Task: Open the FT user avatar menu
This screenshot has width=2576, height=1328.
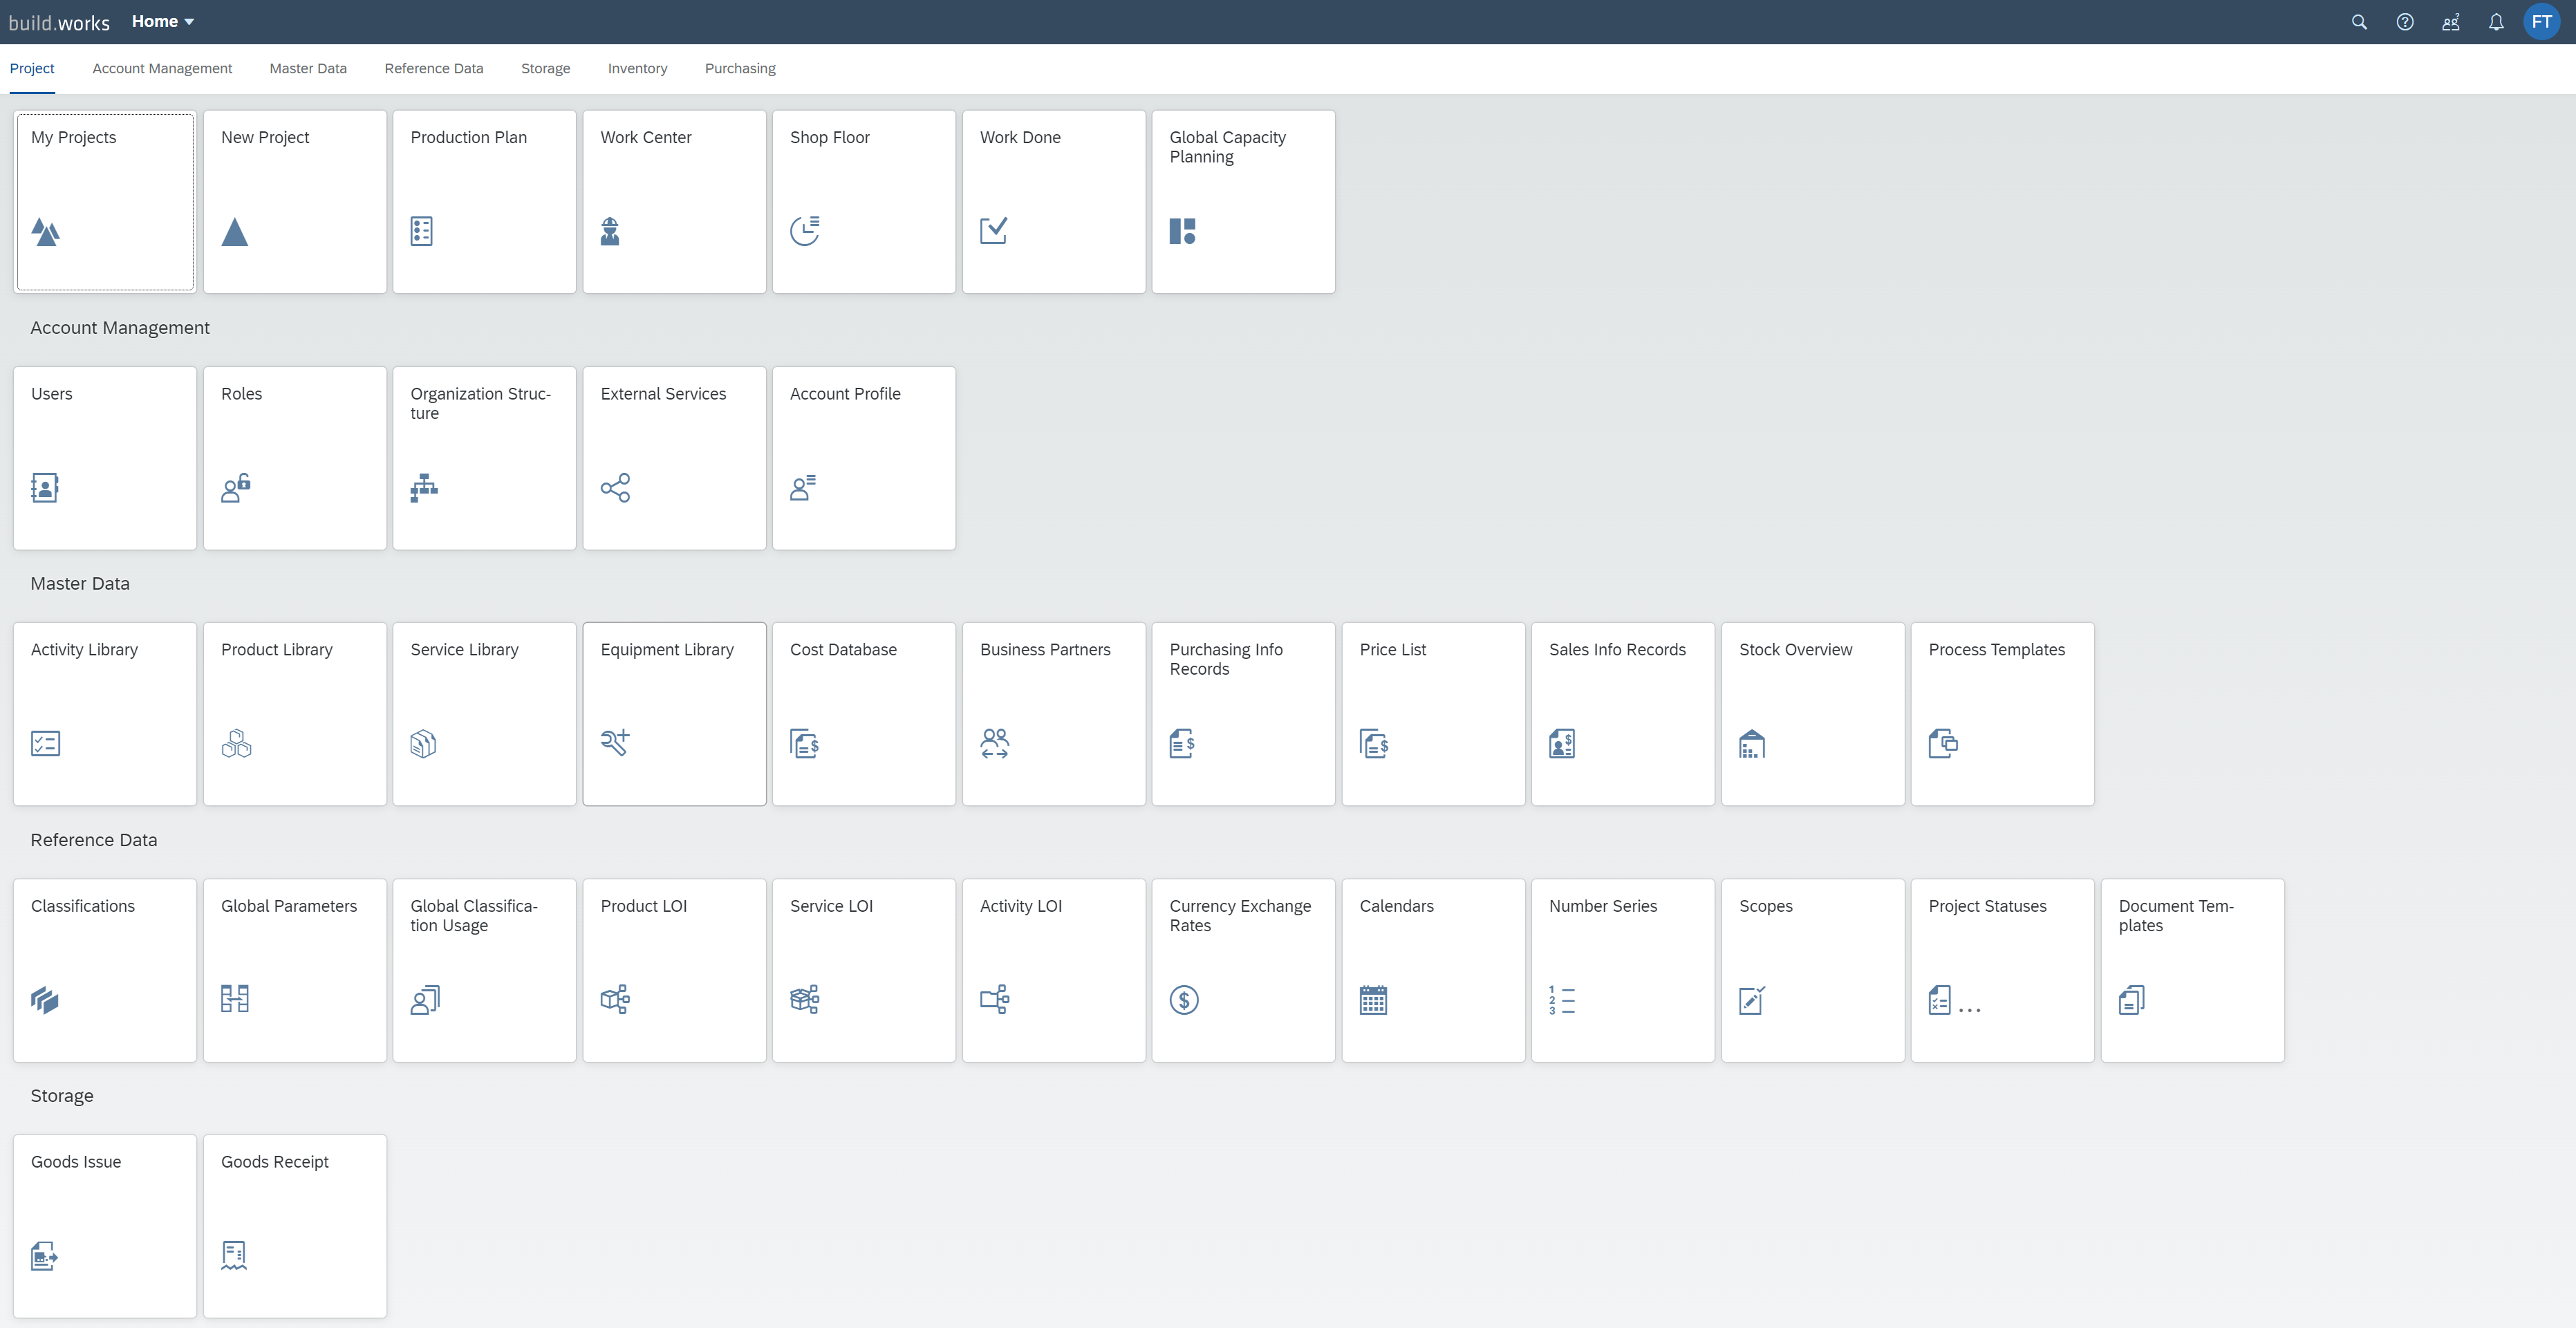Action: [2541, 22]
